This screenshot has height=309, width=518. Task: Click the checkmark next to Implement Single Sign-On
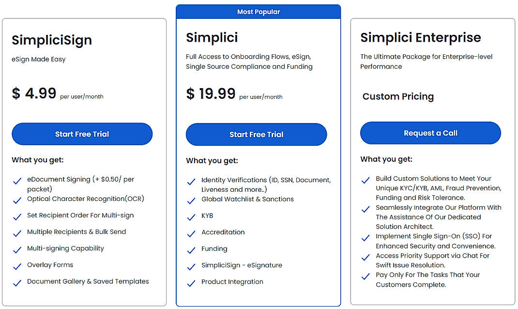366,237
